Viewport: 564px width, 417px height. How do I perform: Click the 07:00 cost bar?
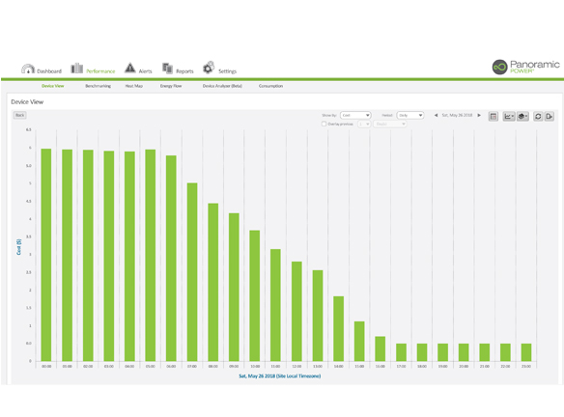click(x=192, y=272)
